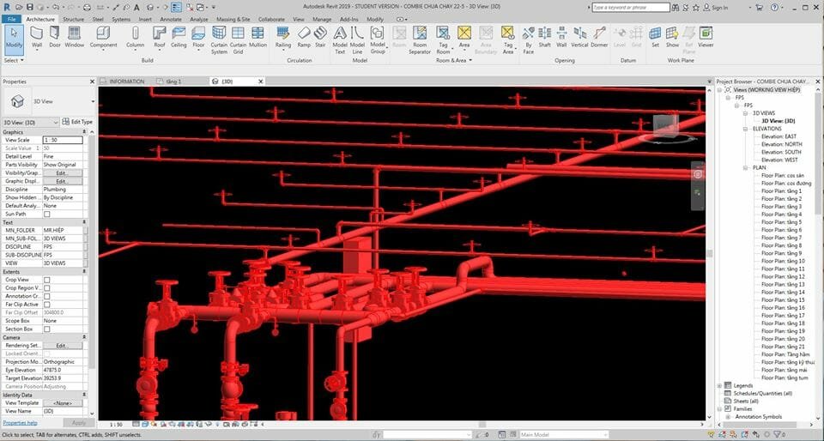824x441 pixels.
Task: Open the Model Text tool
Action: coord(340,36)
